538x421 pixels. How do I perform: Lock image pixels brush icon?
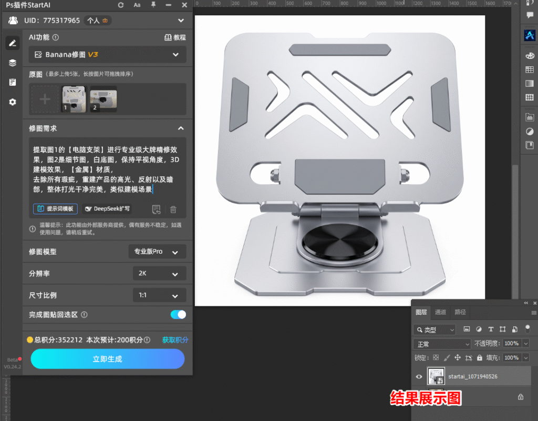click(x=447, y=358)
